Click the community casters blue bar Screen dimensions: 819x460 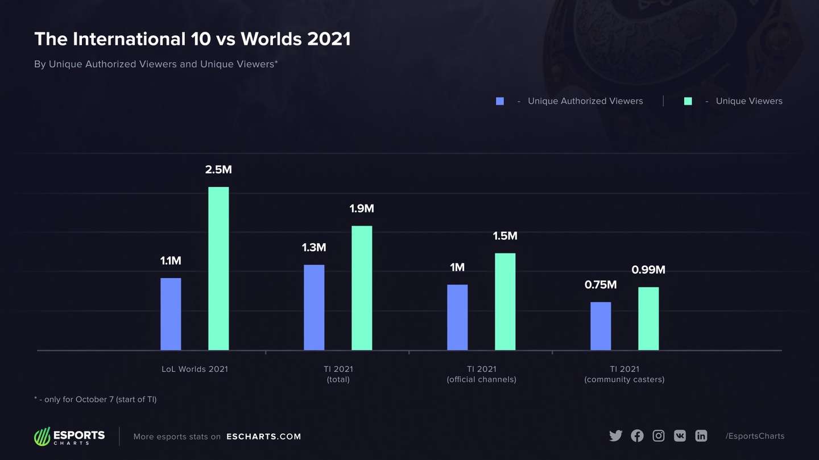(601, 326)
